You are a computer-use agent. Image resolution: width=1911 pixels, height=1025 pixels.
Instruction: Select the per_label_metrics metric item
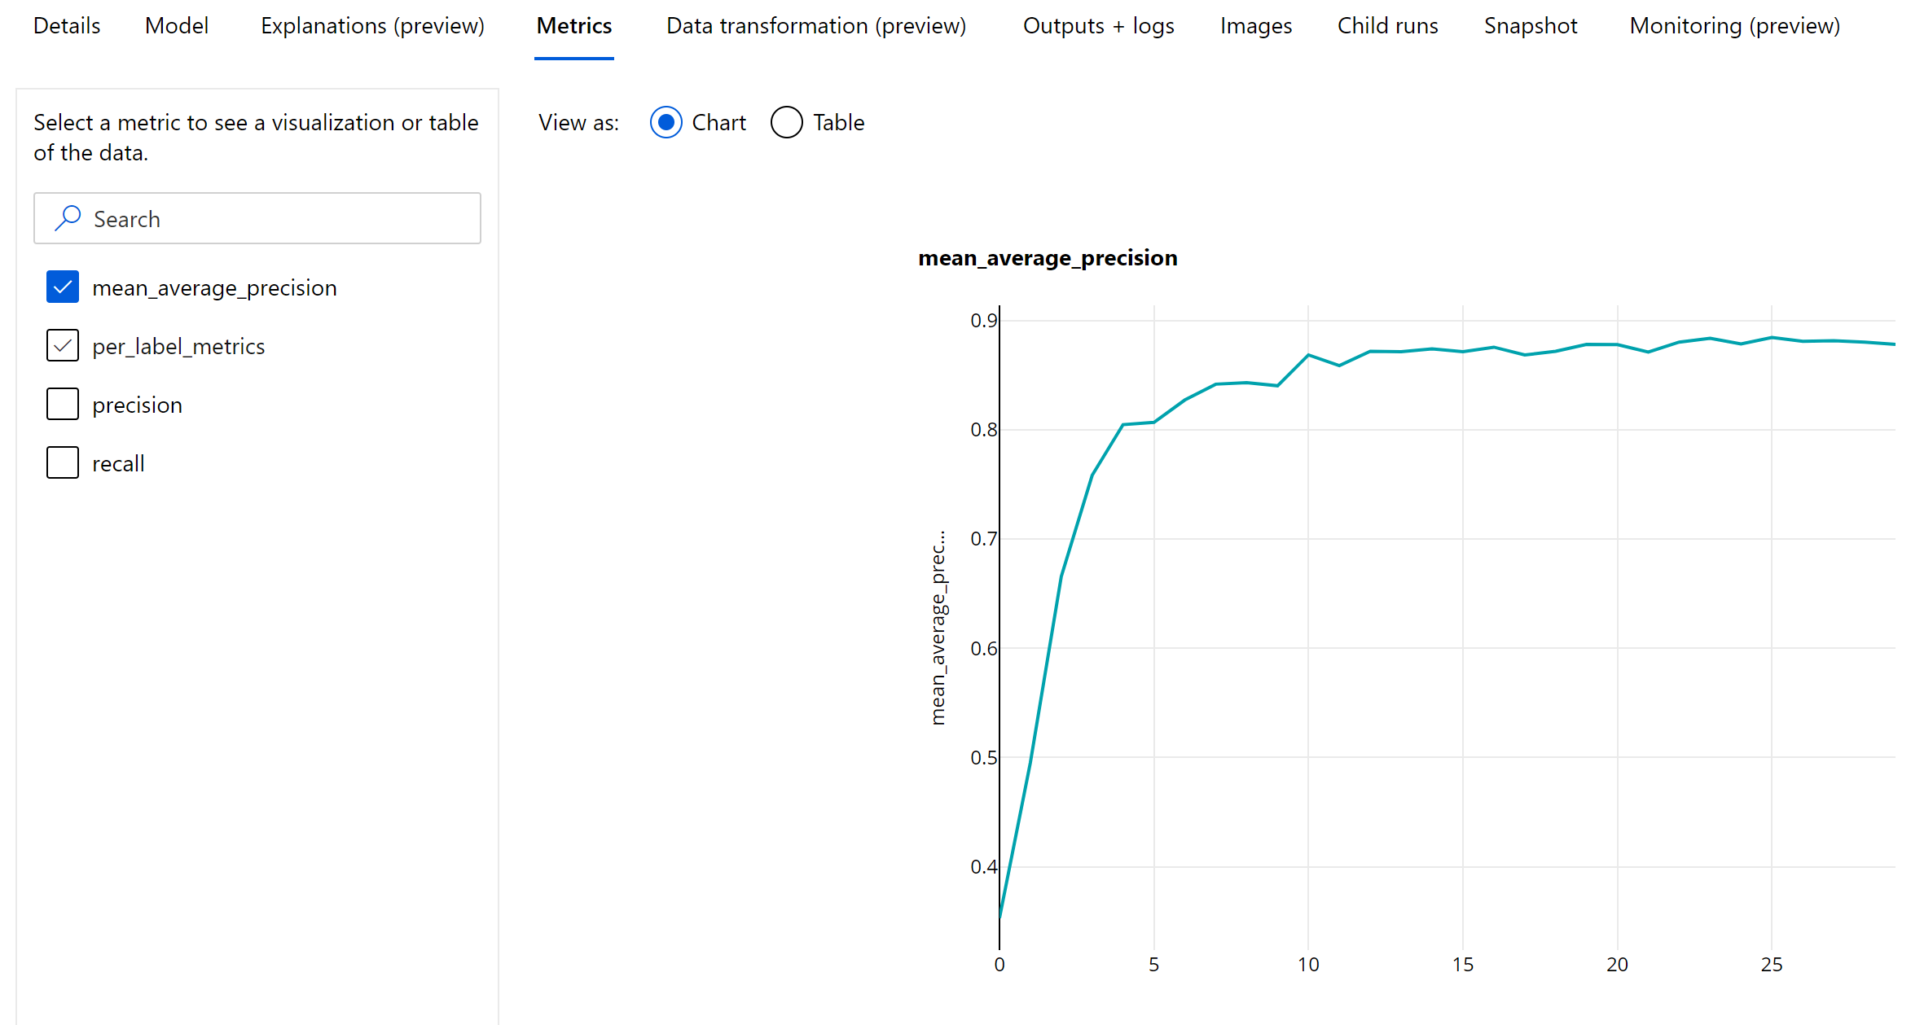pyautogui.click(x=177, y=345)
